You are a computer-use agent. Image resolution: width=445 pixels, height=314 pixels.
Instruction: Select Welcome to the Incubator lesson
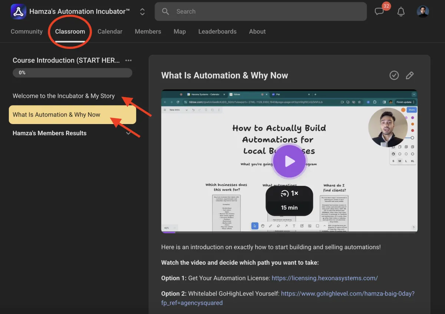click(x=63, y=96)
